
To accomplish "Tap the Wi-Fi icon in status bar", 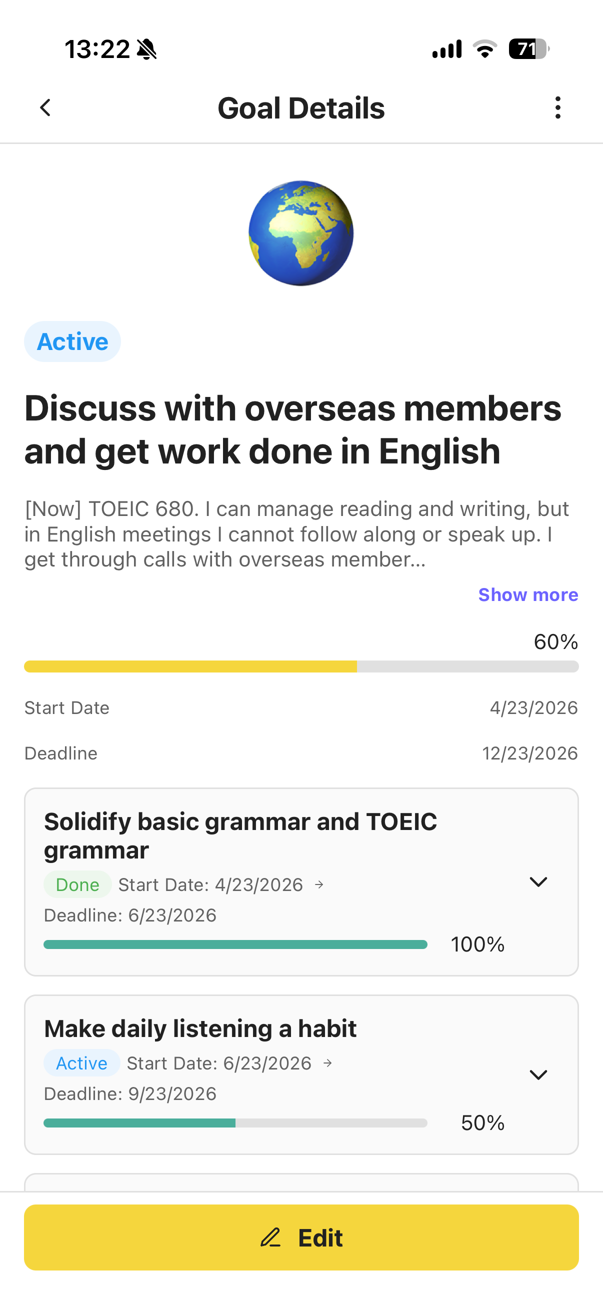I will (x=484, y=49).
